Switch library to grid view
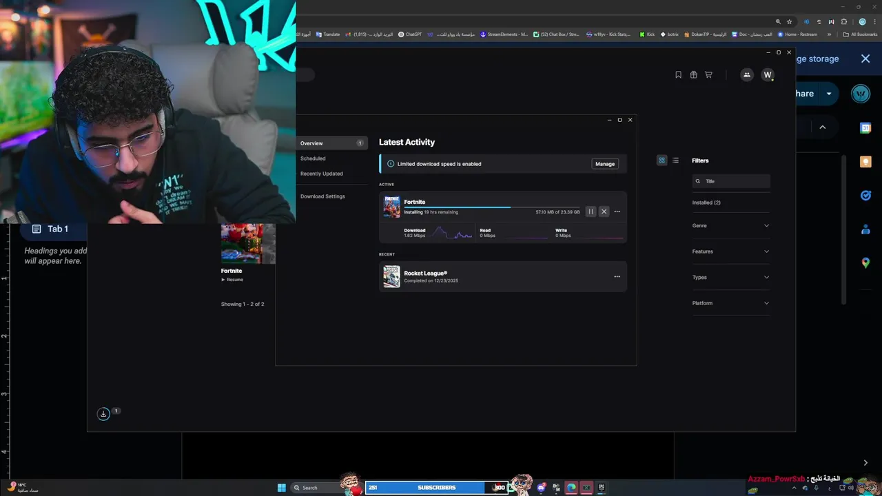 coord(662,161)
